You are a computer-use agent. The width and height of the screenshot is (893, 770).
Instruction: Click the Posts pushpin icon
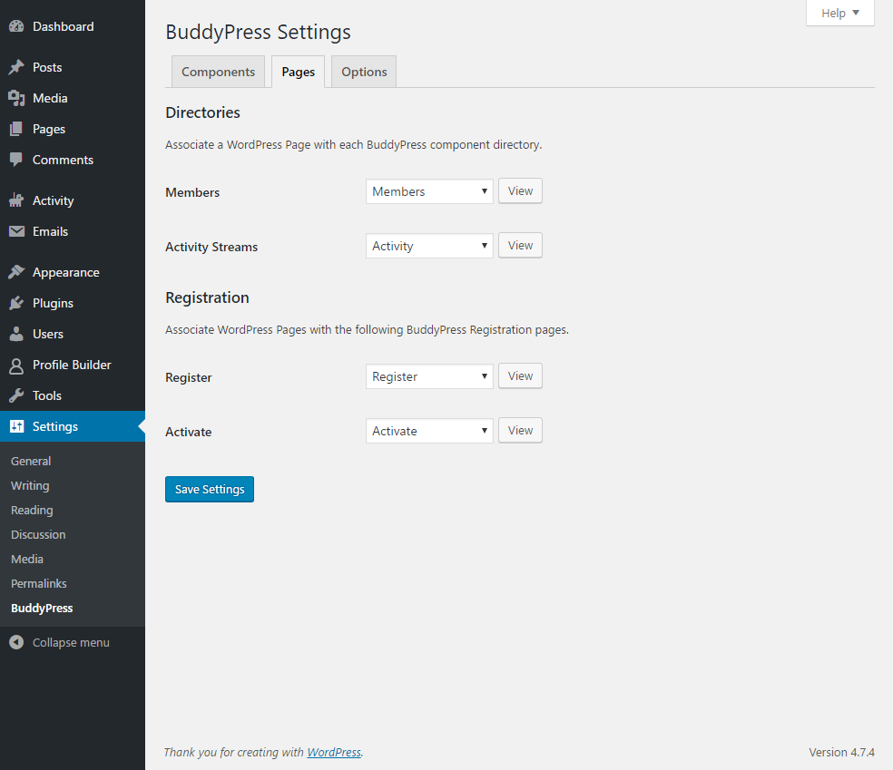coord(16,67)
